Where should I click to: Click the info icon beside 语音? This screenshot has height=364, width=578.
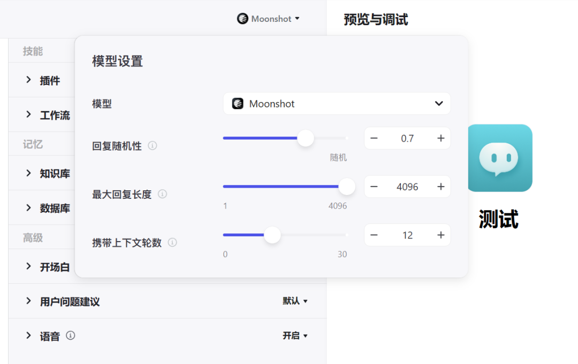(71, 336)
